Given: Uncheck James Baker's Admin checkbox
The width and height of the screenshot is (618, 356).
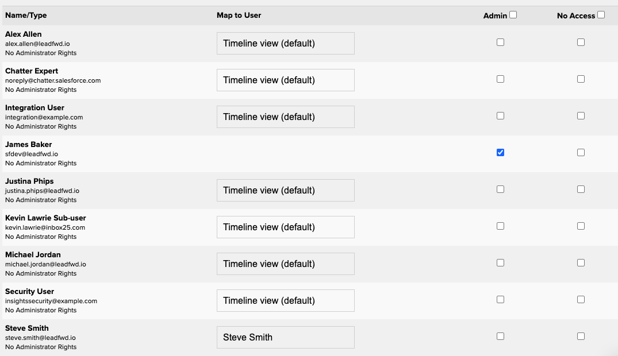Looking at the screenshot, I should tap(500, 152).
